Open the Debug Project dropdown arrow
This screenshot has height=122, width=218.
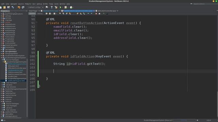(68, 7)
